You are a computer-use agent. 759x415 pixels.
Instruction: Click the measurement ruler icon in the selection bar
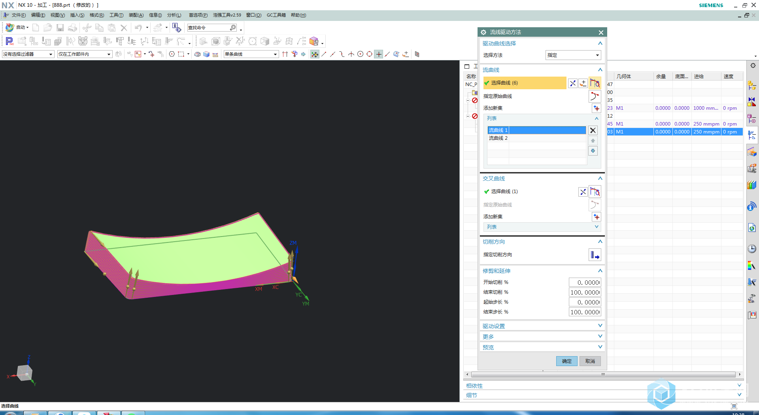pos(215,54)
